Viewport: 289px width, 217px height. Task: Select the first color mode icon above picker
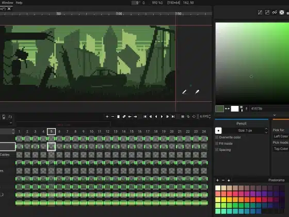[260, 12]
